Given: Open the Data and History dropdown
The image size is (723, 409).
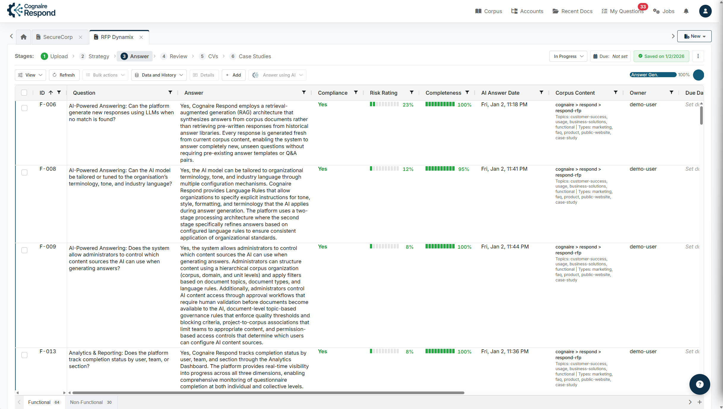Looking at the screenshot, I should coord(159,75).
